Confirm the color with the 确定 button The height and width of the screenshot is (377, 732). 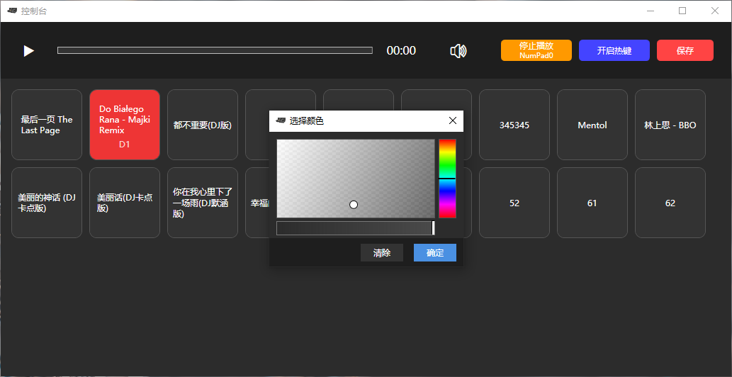pos(435,253)
